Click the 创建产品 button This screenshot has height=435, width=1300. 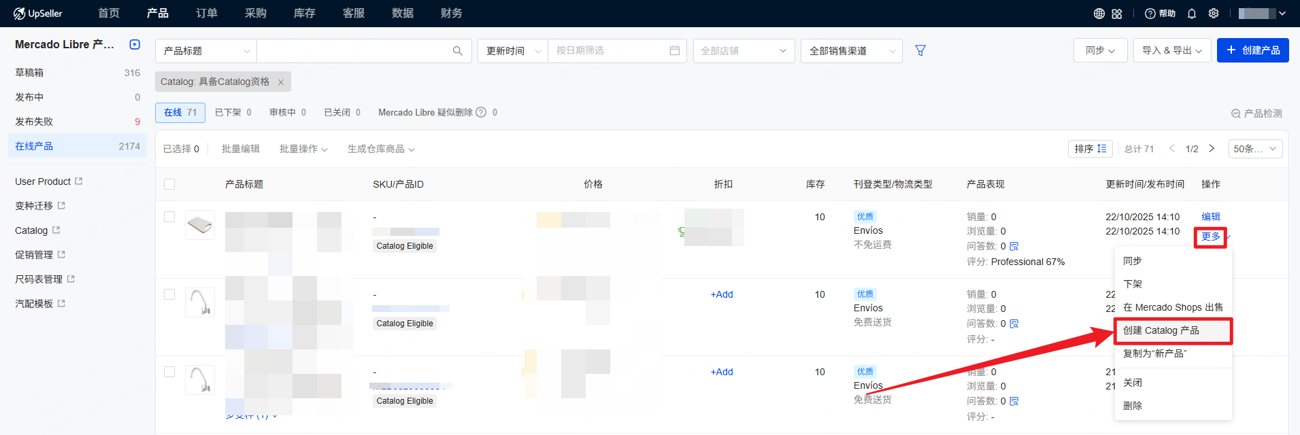(1252, 50)
